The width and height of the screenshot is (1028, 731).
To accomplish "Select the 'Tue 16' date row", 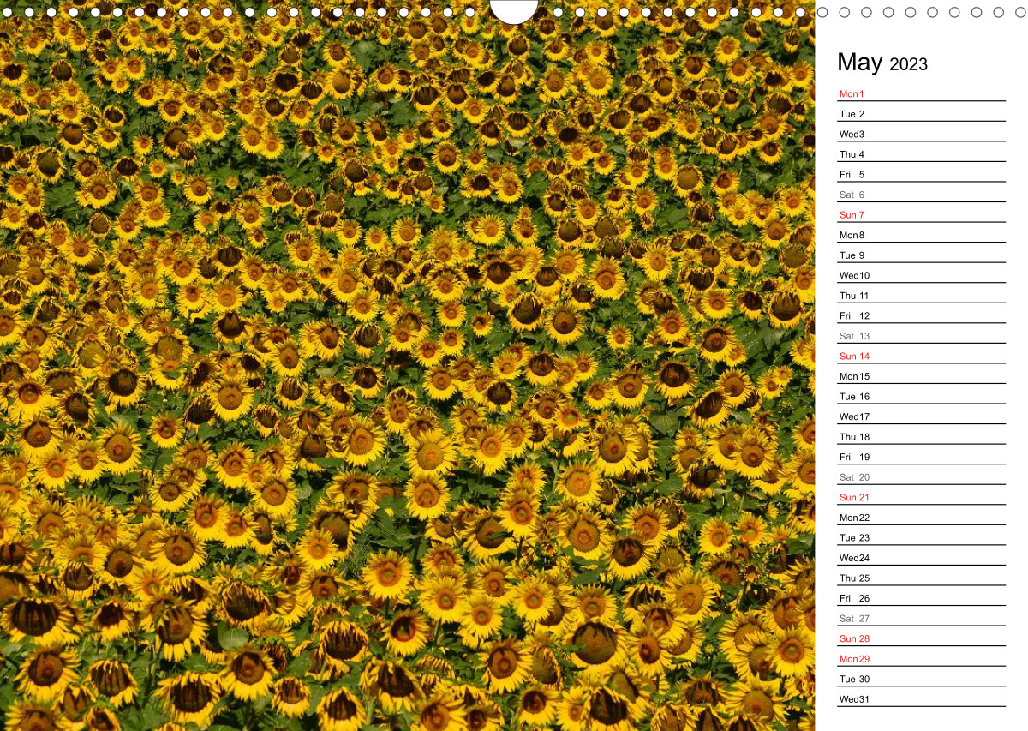I will [921, 394].
